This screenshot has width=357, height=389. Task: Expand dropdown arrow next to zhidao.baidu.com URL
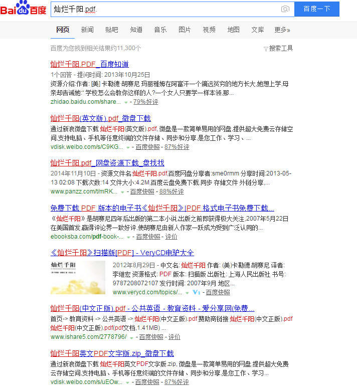point(126,102)
